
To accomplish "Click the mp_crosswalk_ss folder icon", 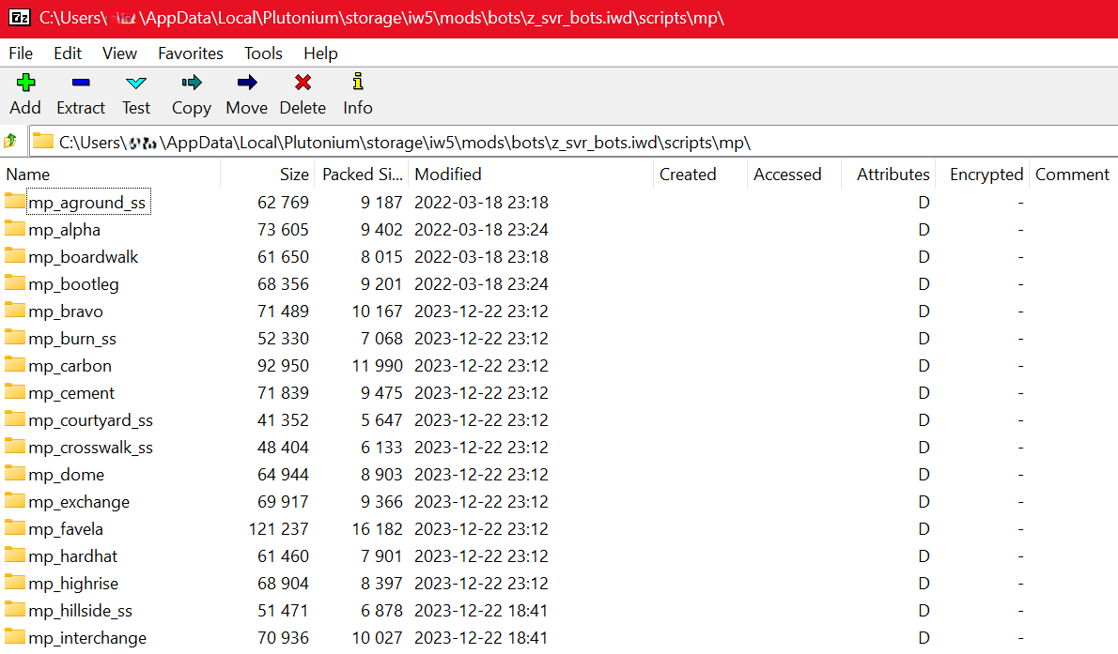I will pyautogui.click(x=15, y=446).
